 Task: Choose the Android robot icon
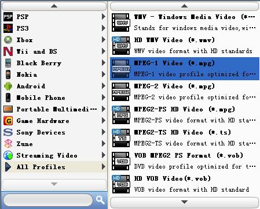click(8, 86)
